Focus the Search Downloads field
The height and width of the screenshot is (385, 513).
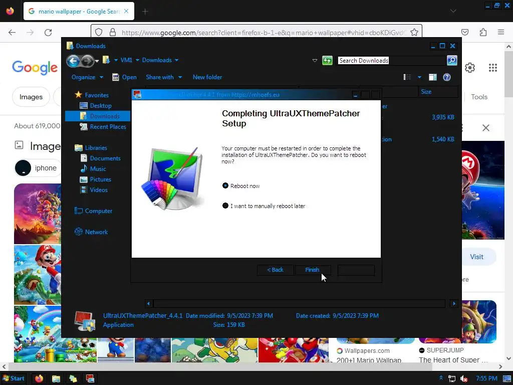click(391, 61)
